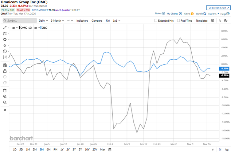Open the numbered annotation tool

5,51
